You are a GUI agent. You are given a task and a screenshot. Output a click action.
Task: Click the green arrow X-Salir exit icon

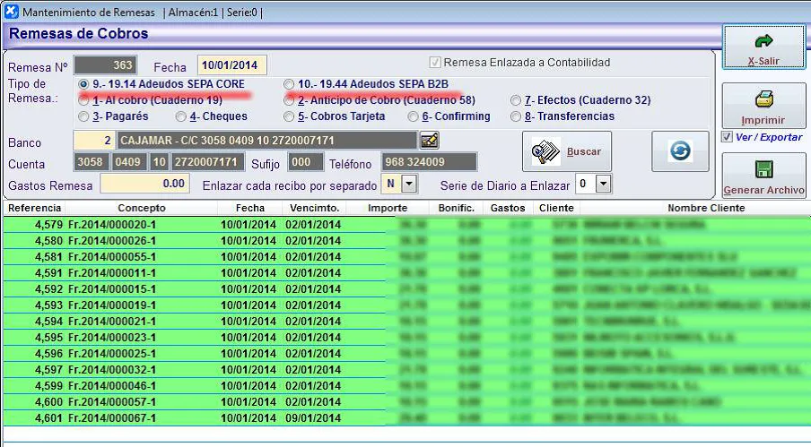pyautogui.click(x=764, y=42)
